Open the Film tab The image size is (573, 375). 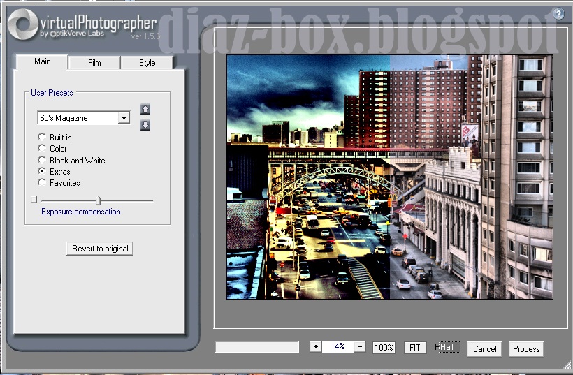click(x=94, y=63)
